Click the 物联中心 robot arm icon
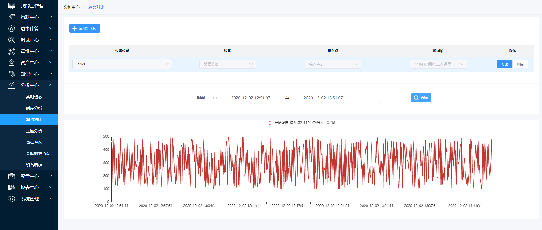 point(11,17)
